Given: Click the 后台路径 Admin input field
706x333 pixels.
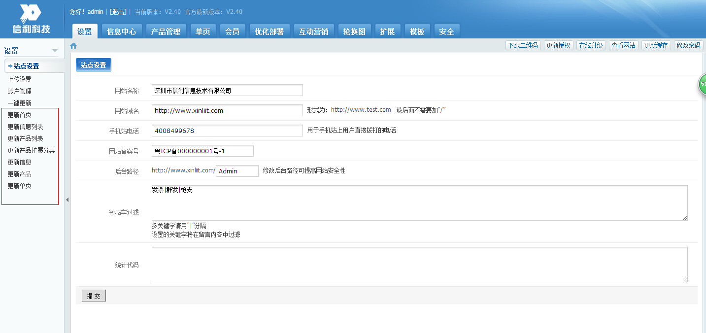Looking at the screenshot, I should [x=237, y=171].
